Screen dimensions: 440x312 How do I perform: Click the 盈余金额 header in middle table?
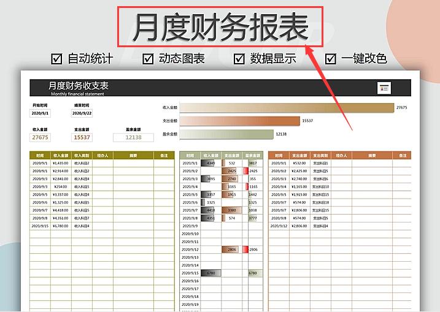click(x=253, y=155)
